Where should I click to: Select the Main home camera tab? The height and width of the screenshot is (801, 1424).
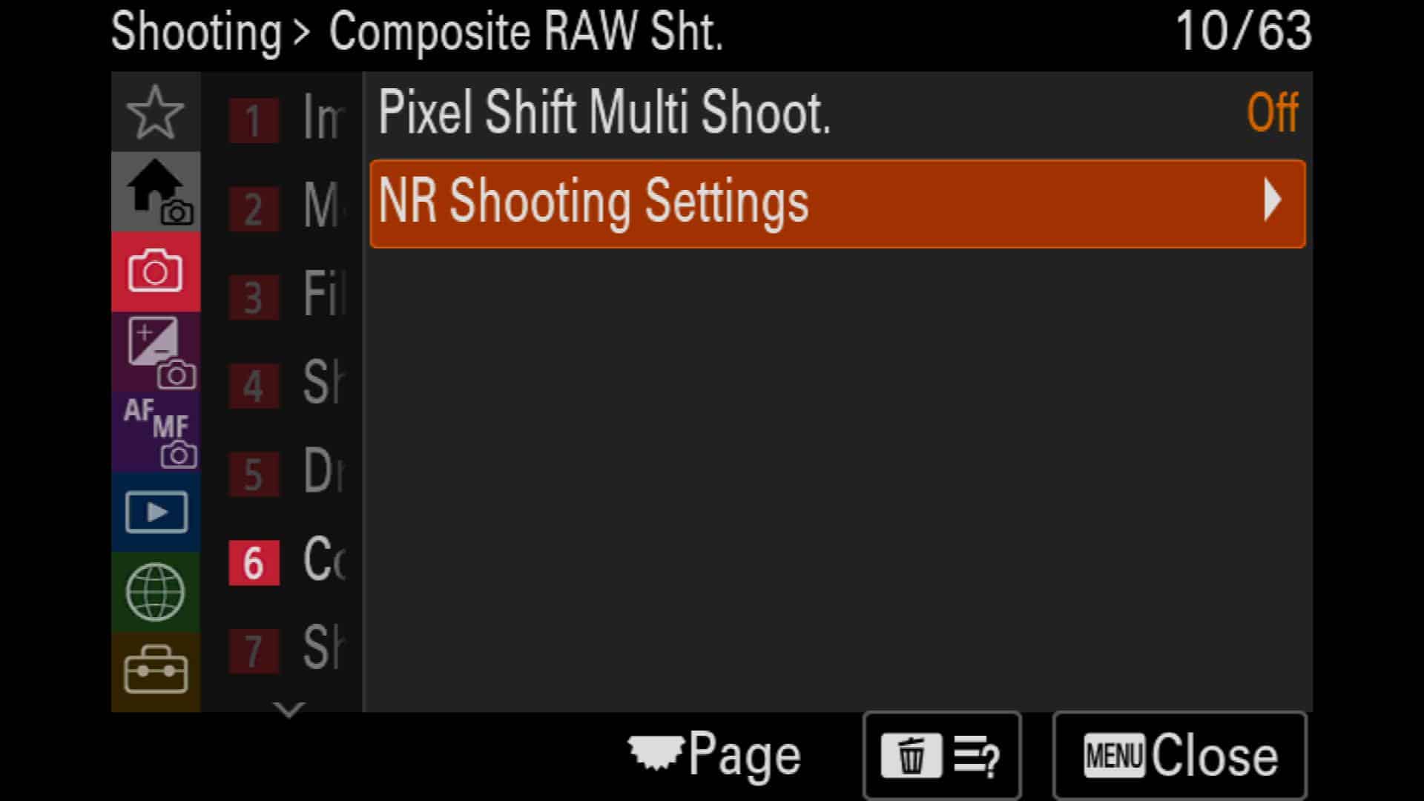tap(155, 192)
